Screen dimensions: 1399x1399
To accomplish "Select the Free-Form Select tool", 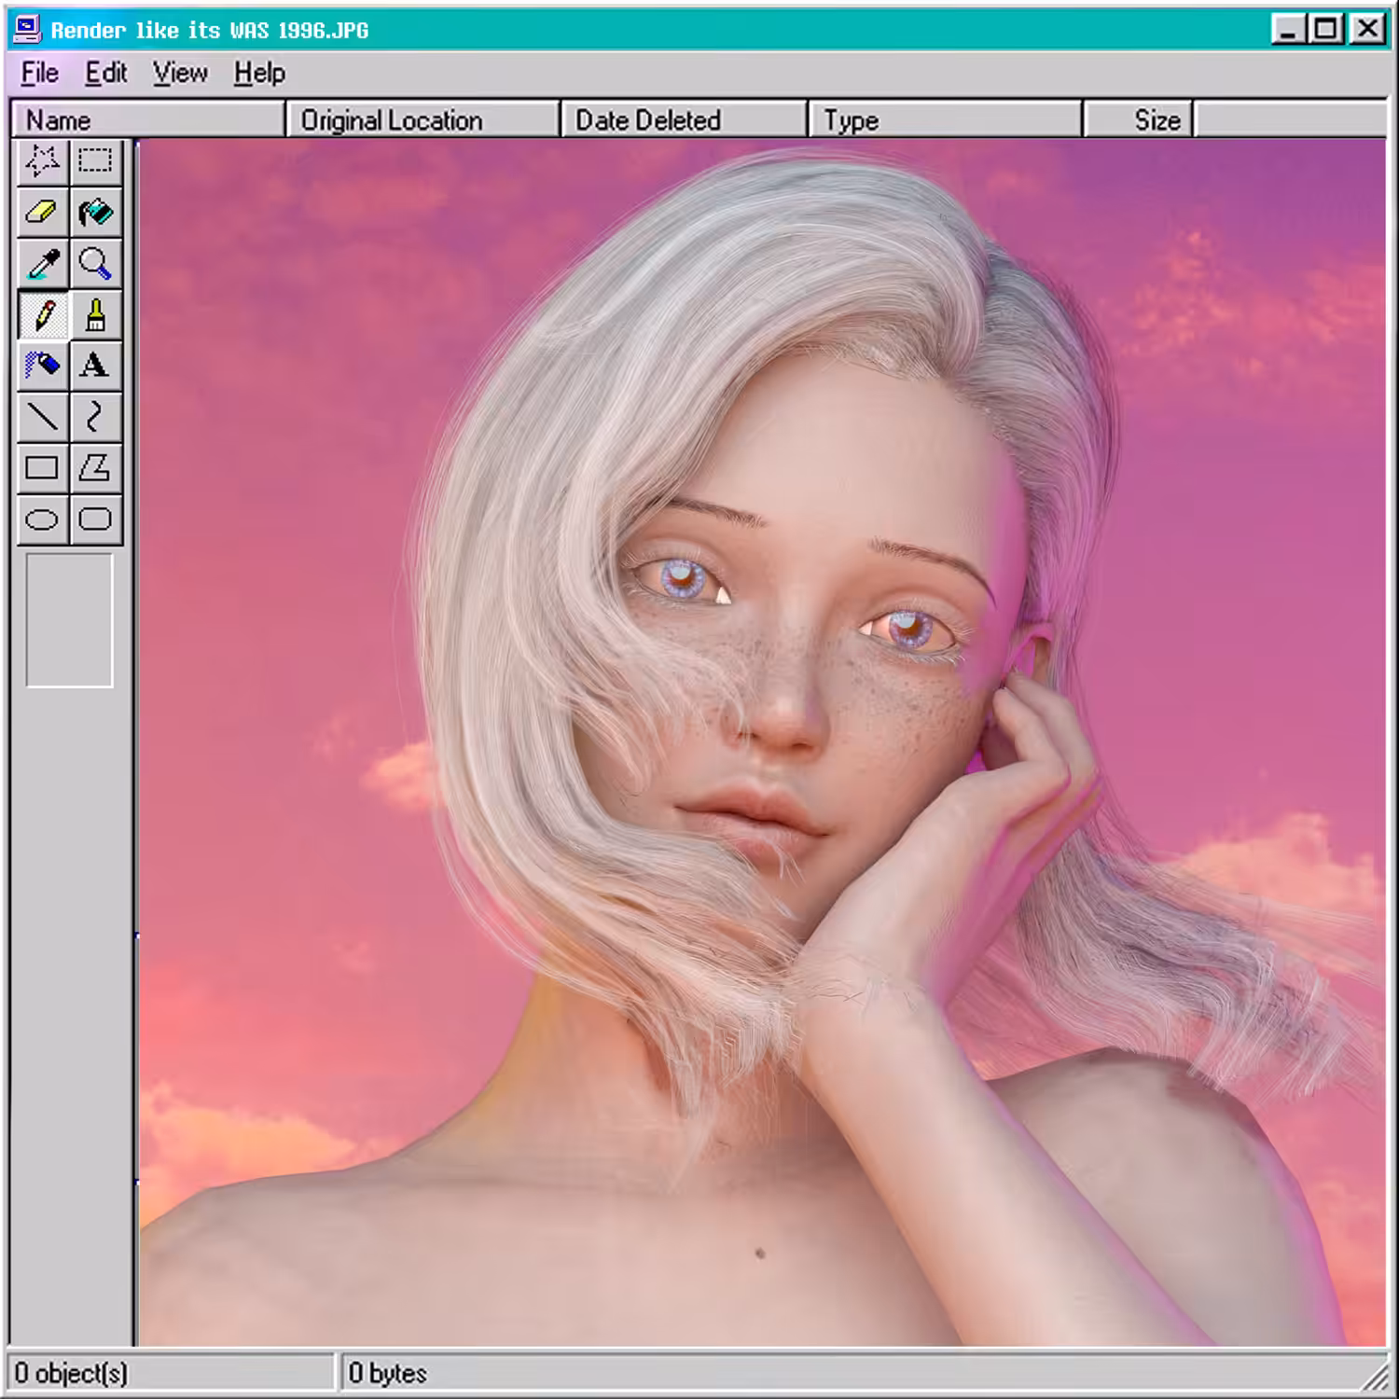I will tap(43, 161).
